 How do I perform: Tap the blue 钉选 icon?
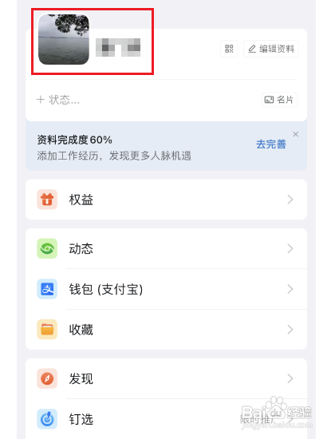[47, 419]
